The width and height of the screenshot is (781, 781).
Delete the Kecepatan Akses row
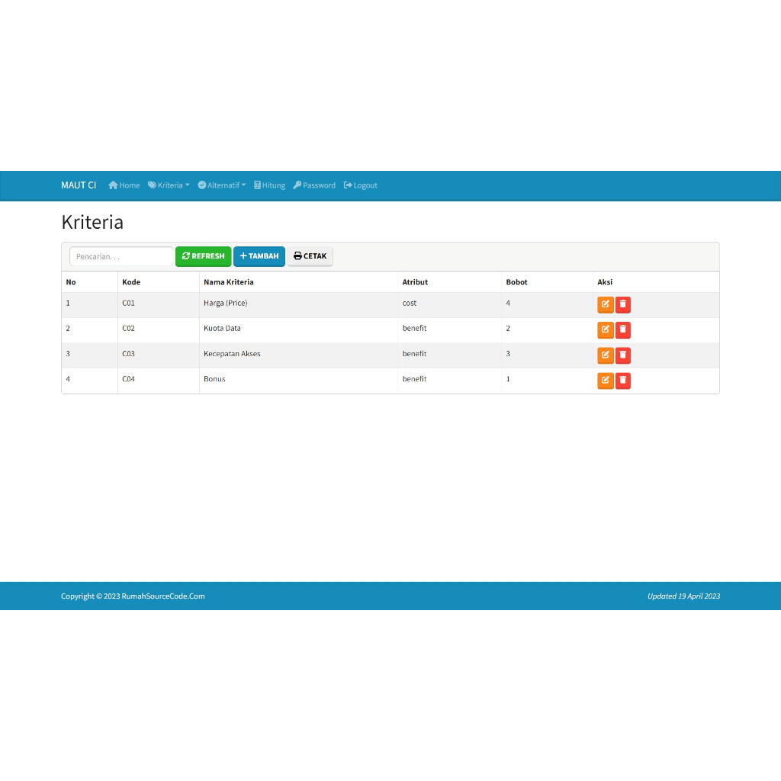[622, 355]
